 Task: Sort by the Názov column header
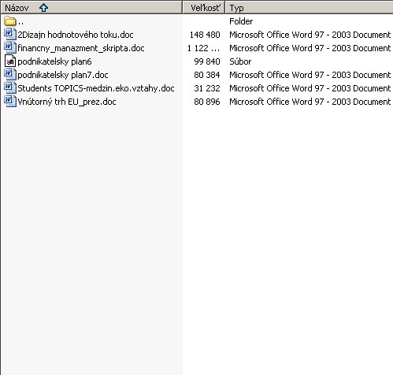click(91, 7)
